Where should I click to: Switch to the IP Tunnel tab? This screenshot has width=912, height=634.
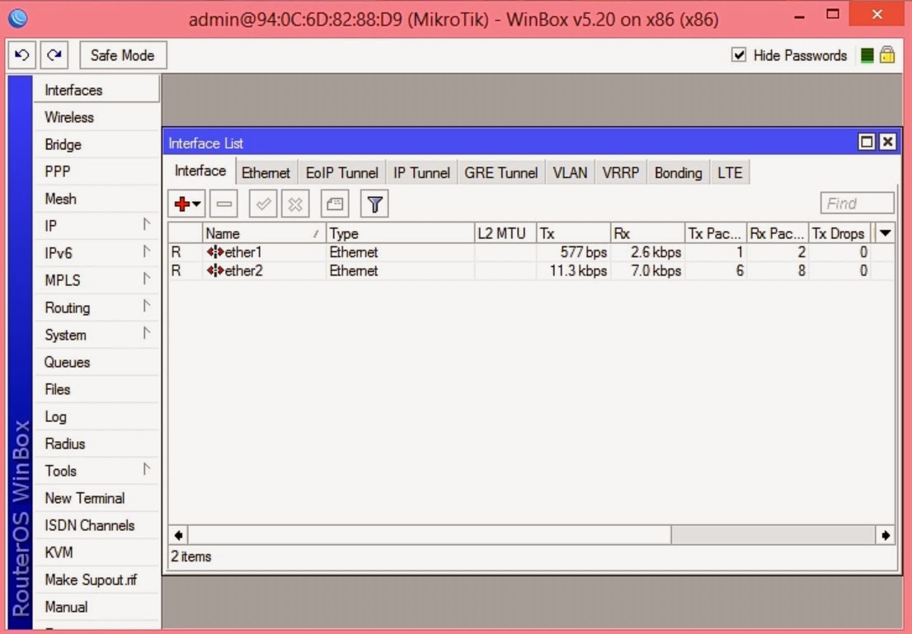tap(421, 173)
